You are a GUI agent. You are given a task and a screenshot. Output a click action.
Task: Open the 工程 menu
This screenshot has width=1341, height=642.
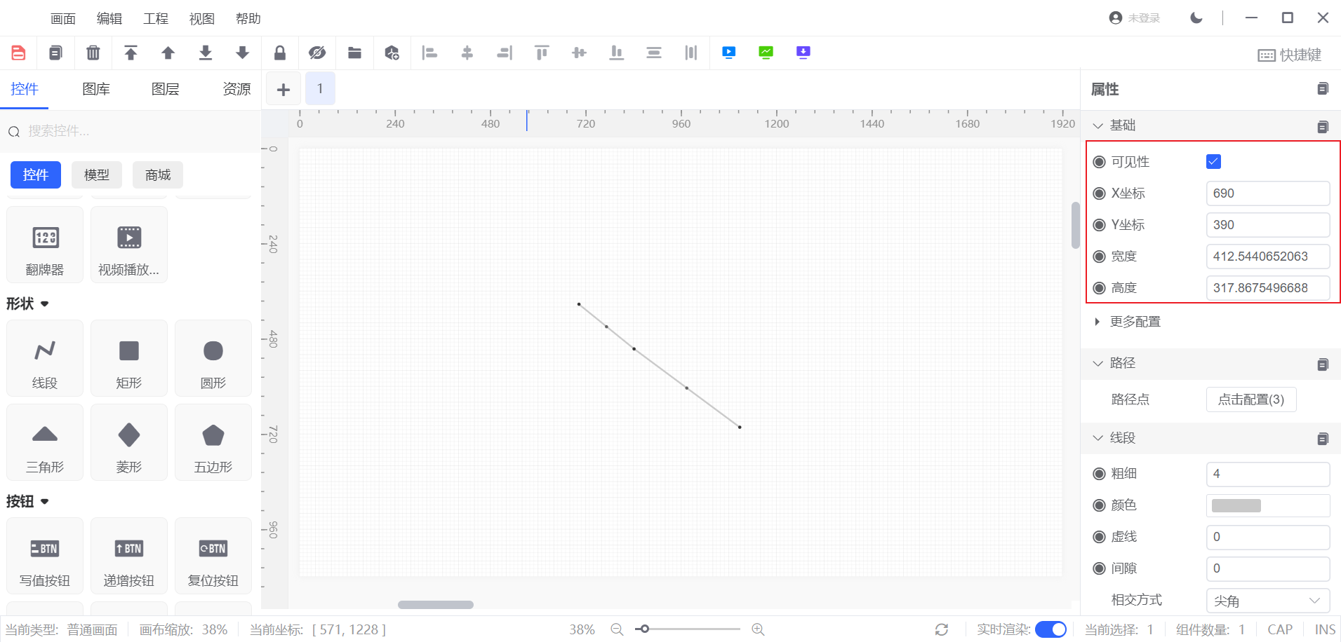pos(155,19)
